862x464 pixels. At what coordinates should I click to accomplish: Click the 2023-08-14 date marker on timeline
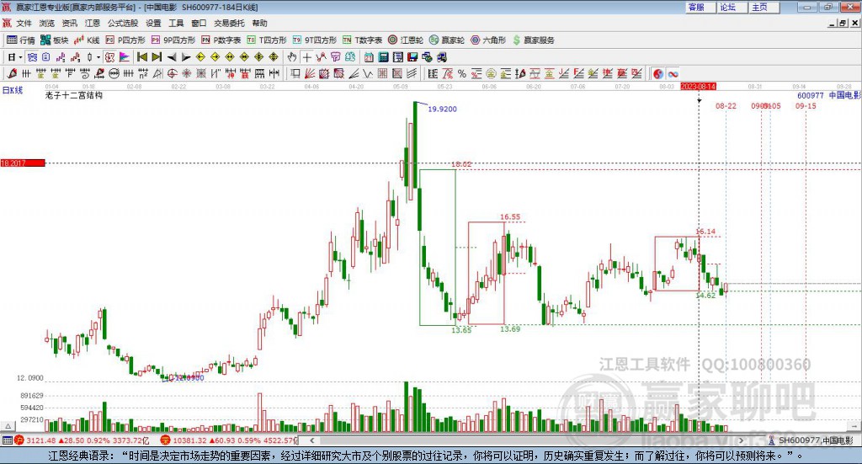[698, 86]
